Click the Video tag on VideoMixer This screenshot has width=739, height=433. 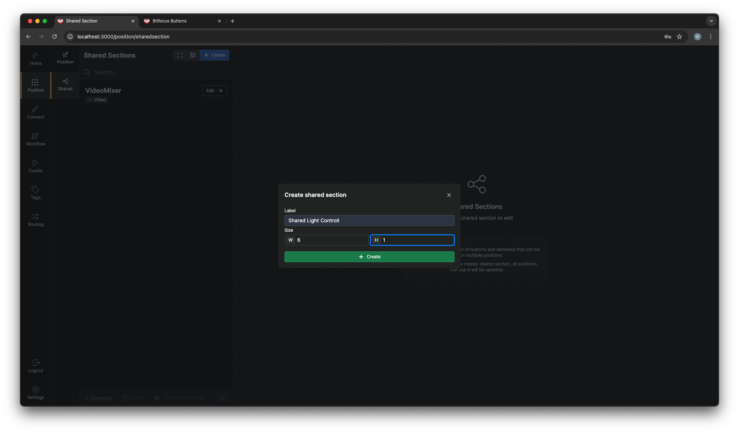(x=97, y=100)
